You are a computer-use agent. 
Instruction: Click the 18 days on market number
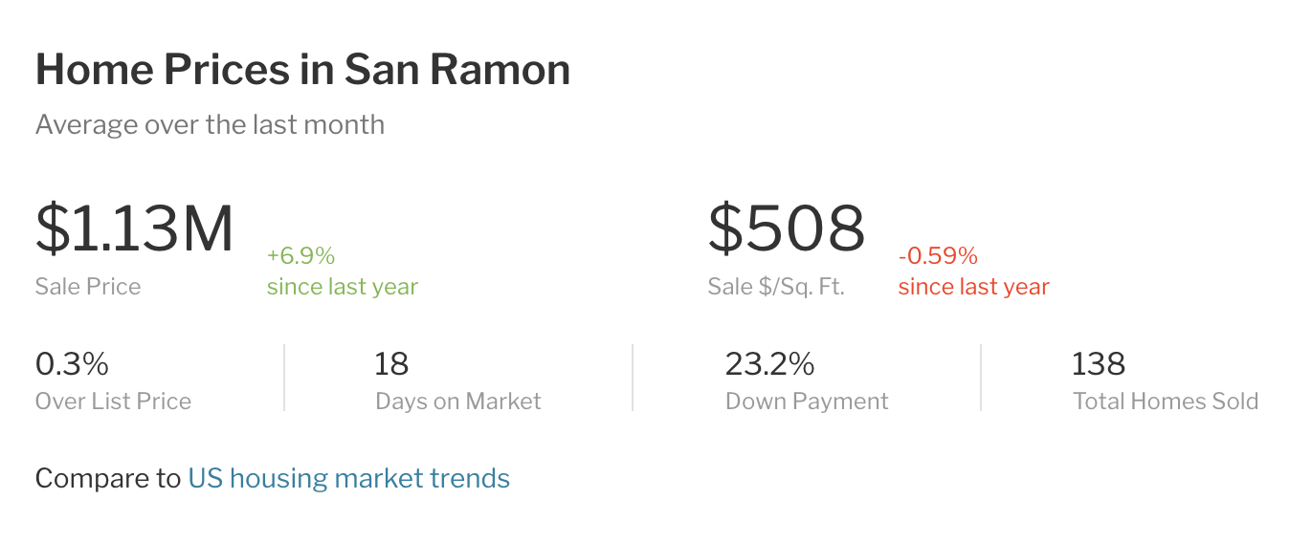pos(392,364)
